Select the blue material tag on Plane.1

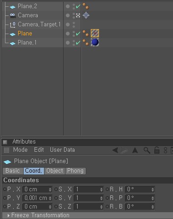95,42
